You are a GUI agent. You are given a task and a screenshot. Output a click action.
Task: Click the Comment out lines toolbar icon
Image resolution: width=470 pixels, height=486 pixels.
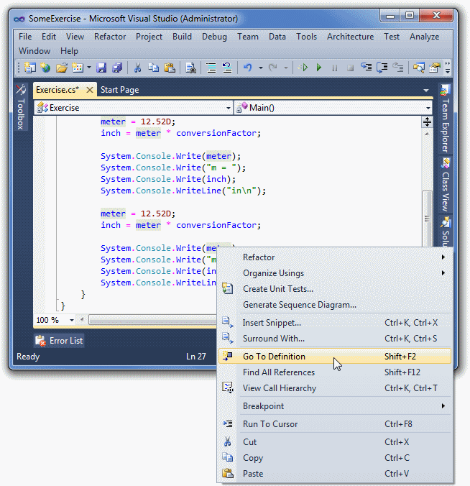211,68
